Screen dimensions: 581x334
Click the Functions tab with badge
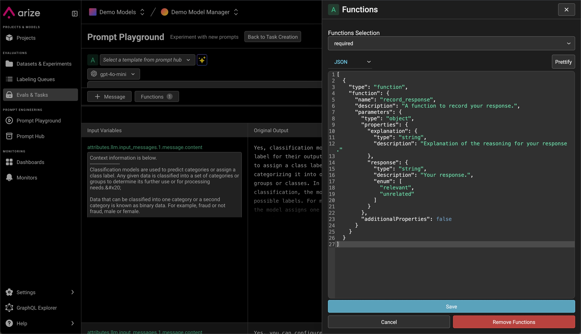(x=157, y=97)
